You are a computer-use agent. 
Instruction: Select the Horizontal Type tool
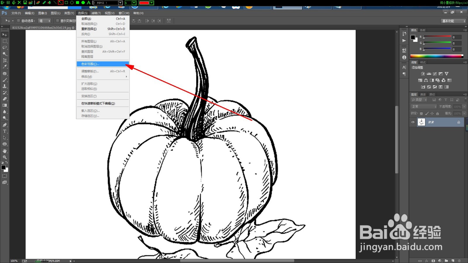pos(5,131)
